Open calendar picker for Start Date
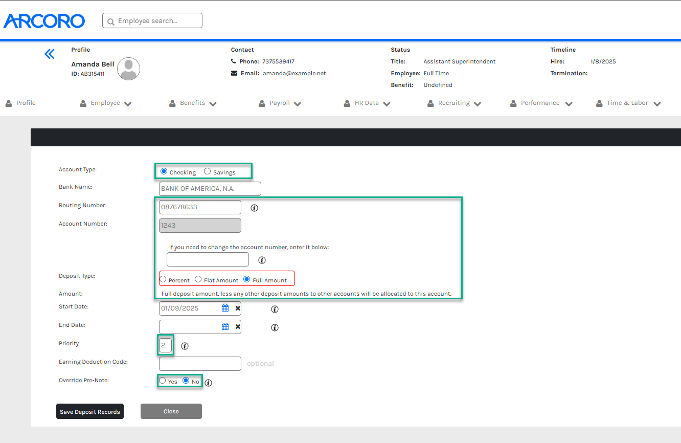 click(225, 308)
